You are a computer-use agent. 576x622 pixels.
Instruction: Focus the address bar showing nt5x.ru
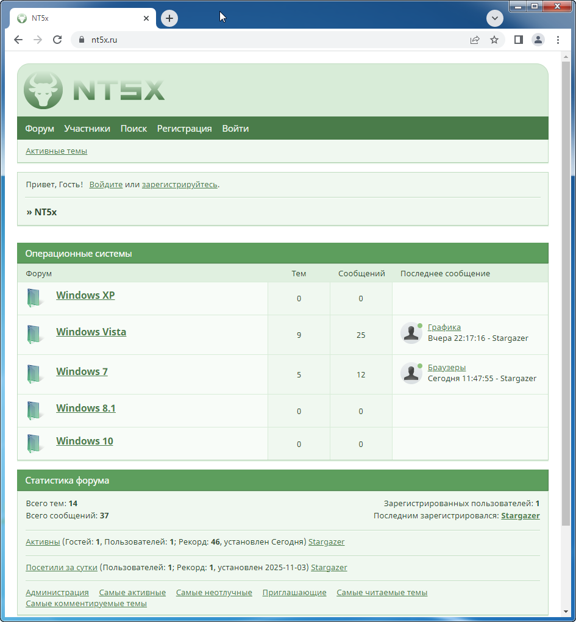(274, 40)
